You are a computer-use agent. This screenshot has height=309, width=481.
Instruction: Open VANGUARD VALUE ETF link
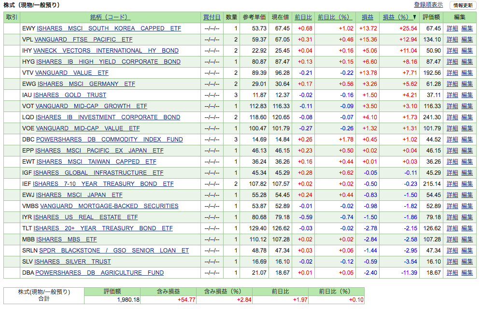pos(72,72)
